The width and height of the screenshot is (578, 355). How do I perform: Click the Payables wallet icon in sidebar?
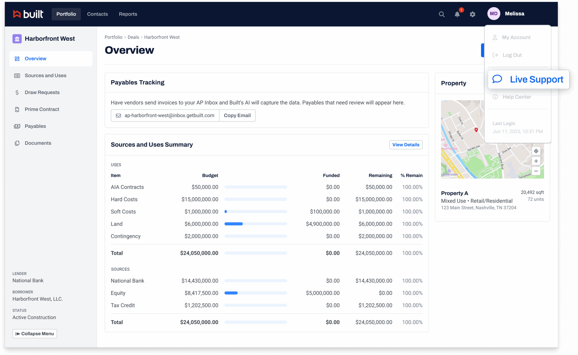pos(17,126)
